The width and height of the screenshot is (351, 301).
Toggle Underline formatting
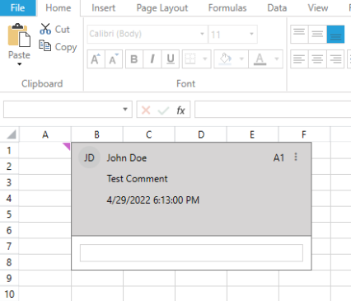point(171,59)
